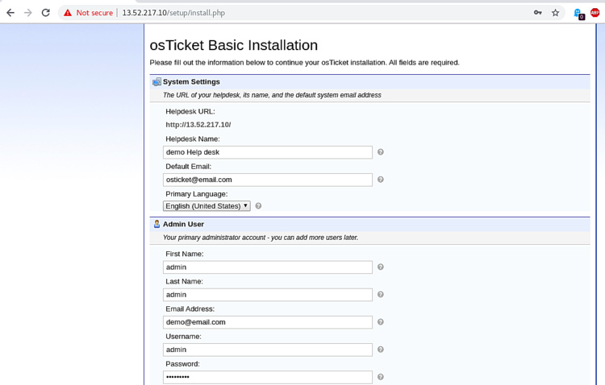Click the Not secure warning icon

tap(68, 13)
